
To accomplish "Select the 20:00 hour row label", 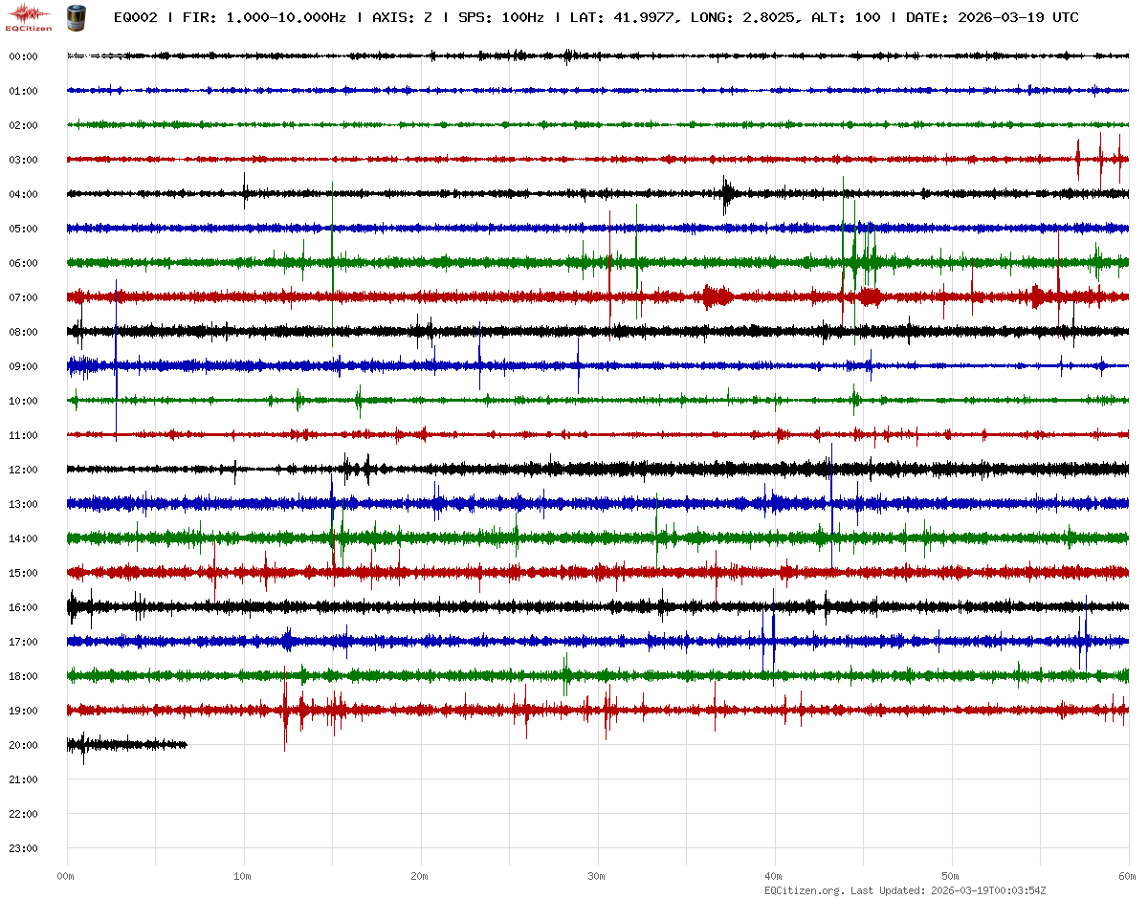I will click(23, 745).
